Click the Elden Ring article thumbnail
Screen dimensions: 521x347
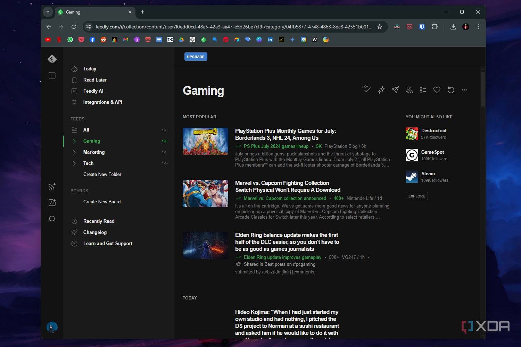click(206, 245)
